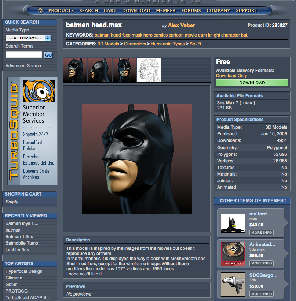This screenshot has width=296, height=301.
Task: Open top artist PROTOCG
Action: tap(17, 291)
